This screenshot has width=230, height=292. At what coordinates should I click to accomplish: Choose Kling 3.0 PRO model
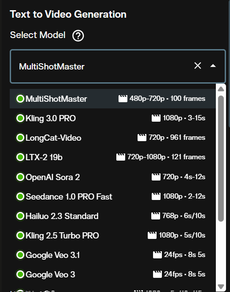click(113, 118)
